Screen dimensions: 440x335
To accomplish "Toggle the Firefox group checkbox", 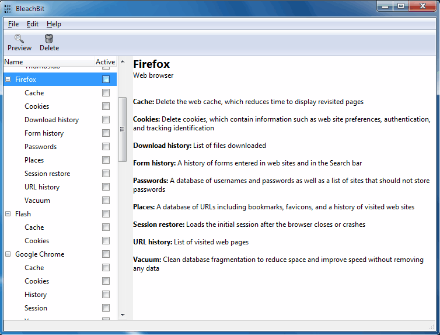I will 106,80.
